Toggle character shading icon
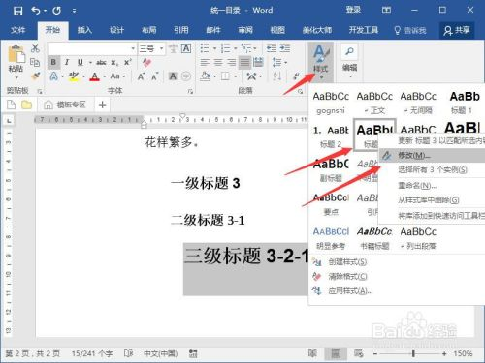The image size is (485, 363). 173,76
